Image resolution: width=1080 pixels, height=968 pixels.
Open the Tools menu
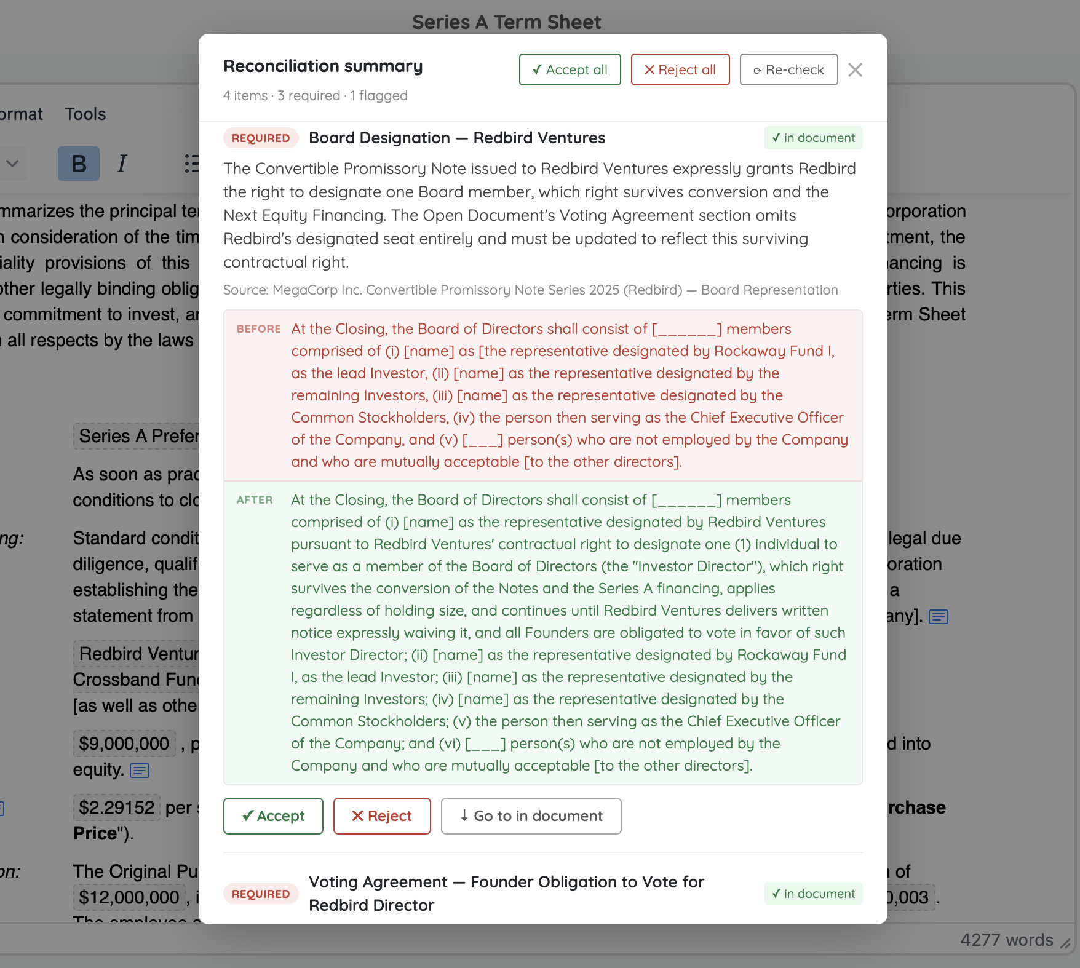click(x=85, y=114)
